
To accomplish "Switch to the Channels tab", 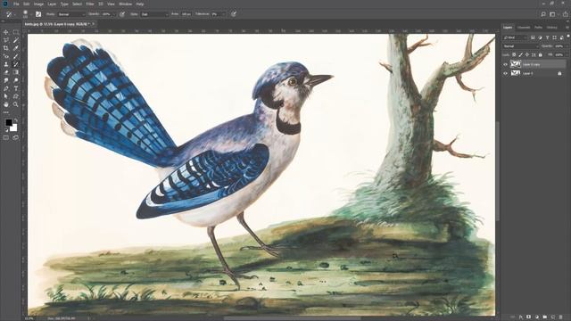I will 524,28.
